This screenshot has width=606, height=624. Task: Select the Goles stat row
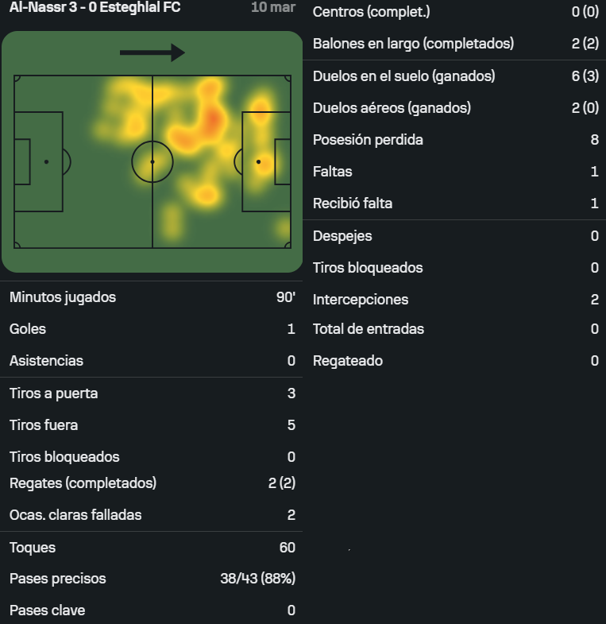click(152, 329)
